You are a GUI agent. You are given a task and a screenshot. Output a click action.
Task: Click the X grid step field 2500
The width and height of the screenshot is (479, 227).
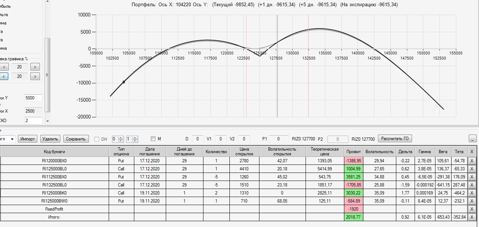click(x=33, y=111)
